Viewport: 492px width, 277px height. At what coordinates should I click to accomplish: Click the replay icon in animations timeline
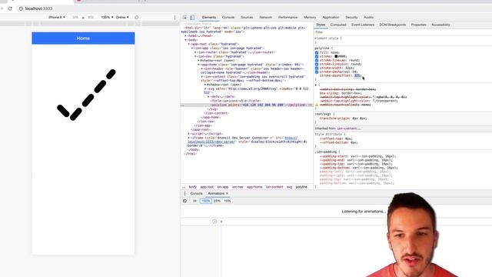coord(214,222)
